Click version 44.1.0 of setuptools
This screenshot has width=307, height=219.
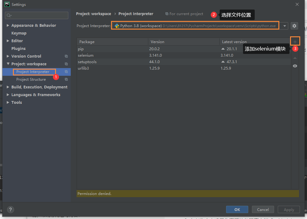click(154, 62)
